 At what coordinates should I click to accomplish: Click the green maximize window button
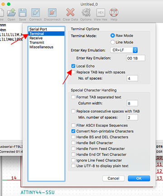(9, 4)
